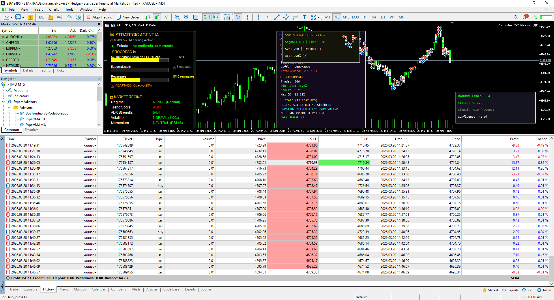Select Bot fondeo V3-Colaborativo in Navigator
Screen dimensions: 554x300
point(47,113)
